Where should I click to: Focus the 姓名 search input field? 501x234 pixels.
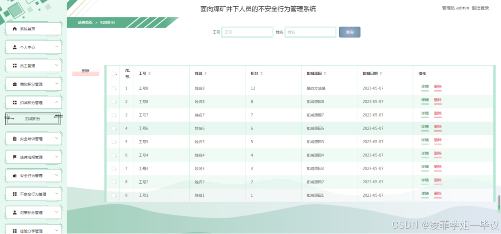(x=310, y=32)
